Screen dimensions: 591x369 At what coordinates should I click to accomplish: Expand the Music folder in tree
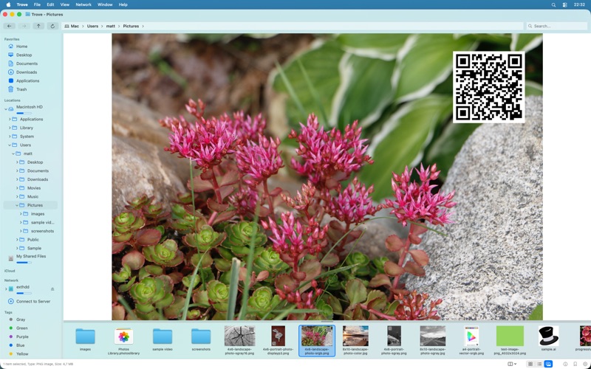pyautogui.click(x=17, y=197)
